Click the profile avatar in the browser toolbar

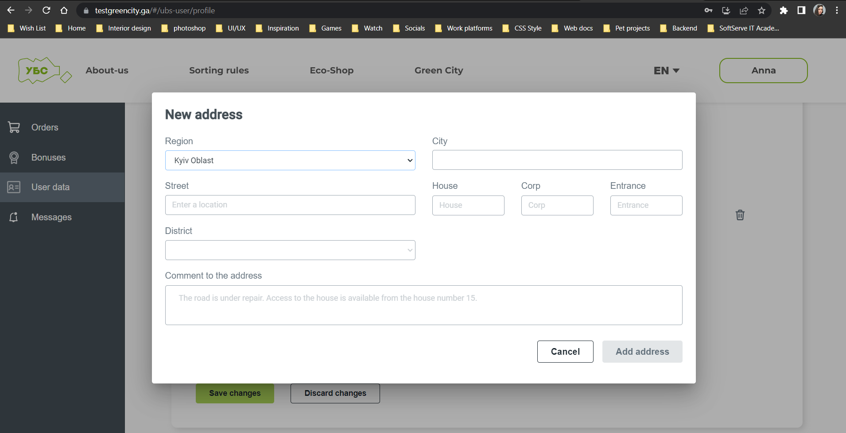click(820, 10)
